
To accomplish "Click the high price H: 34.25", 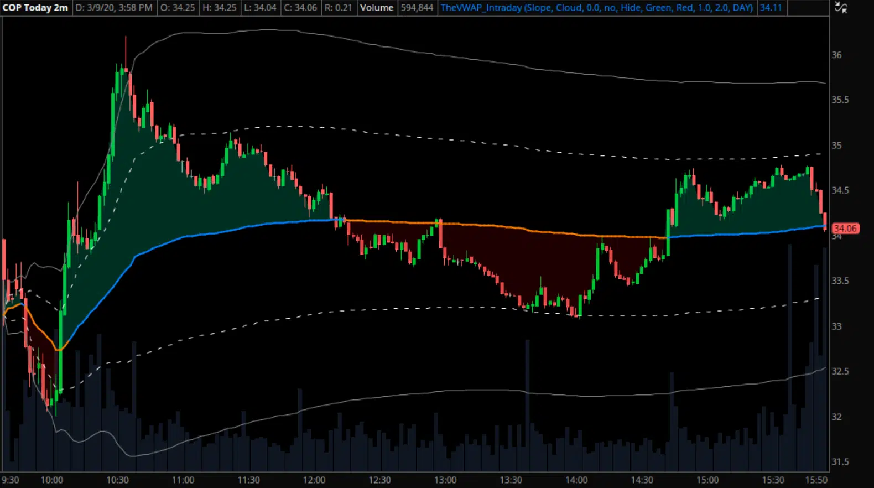I will (219, 8).
